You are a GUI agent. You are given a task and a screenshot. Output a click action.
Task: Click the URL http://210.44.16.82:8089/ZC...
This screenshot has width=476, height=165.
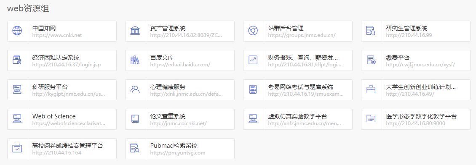pyautogui.click(x=186, y=35)
